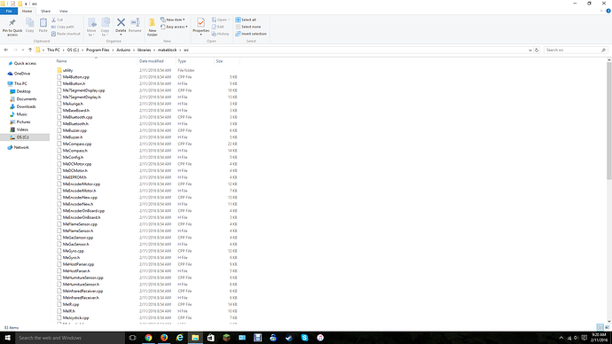Expand the New item dropdown

pos(173,20)
